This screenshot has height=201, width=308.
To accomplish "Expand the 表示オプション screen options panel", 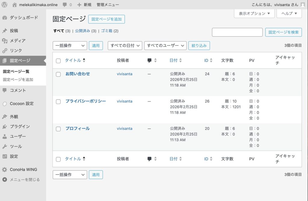I will click(254, 13).
